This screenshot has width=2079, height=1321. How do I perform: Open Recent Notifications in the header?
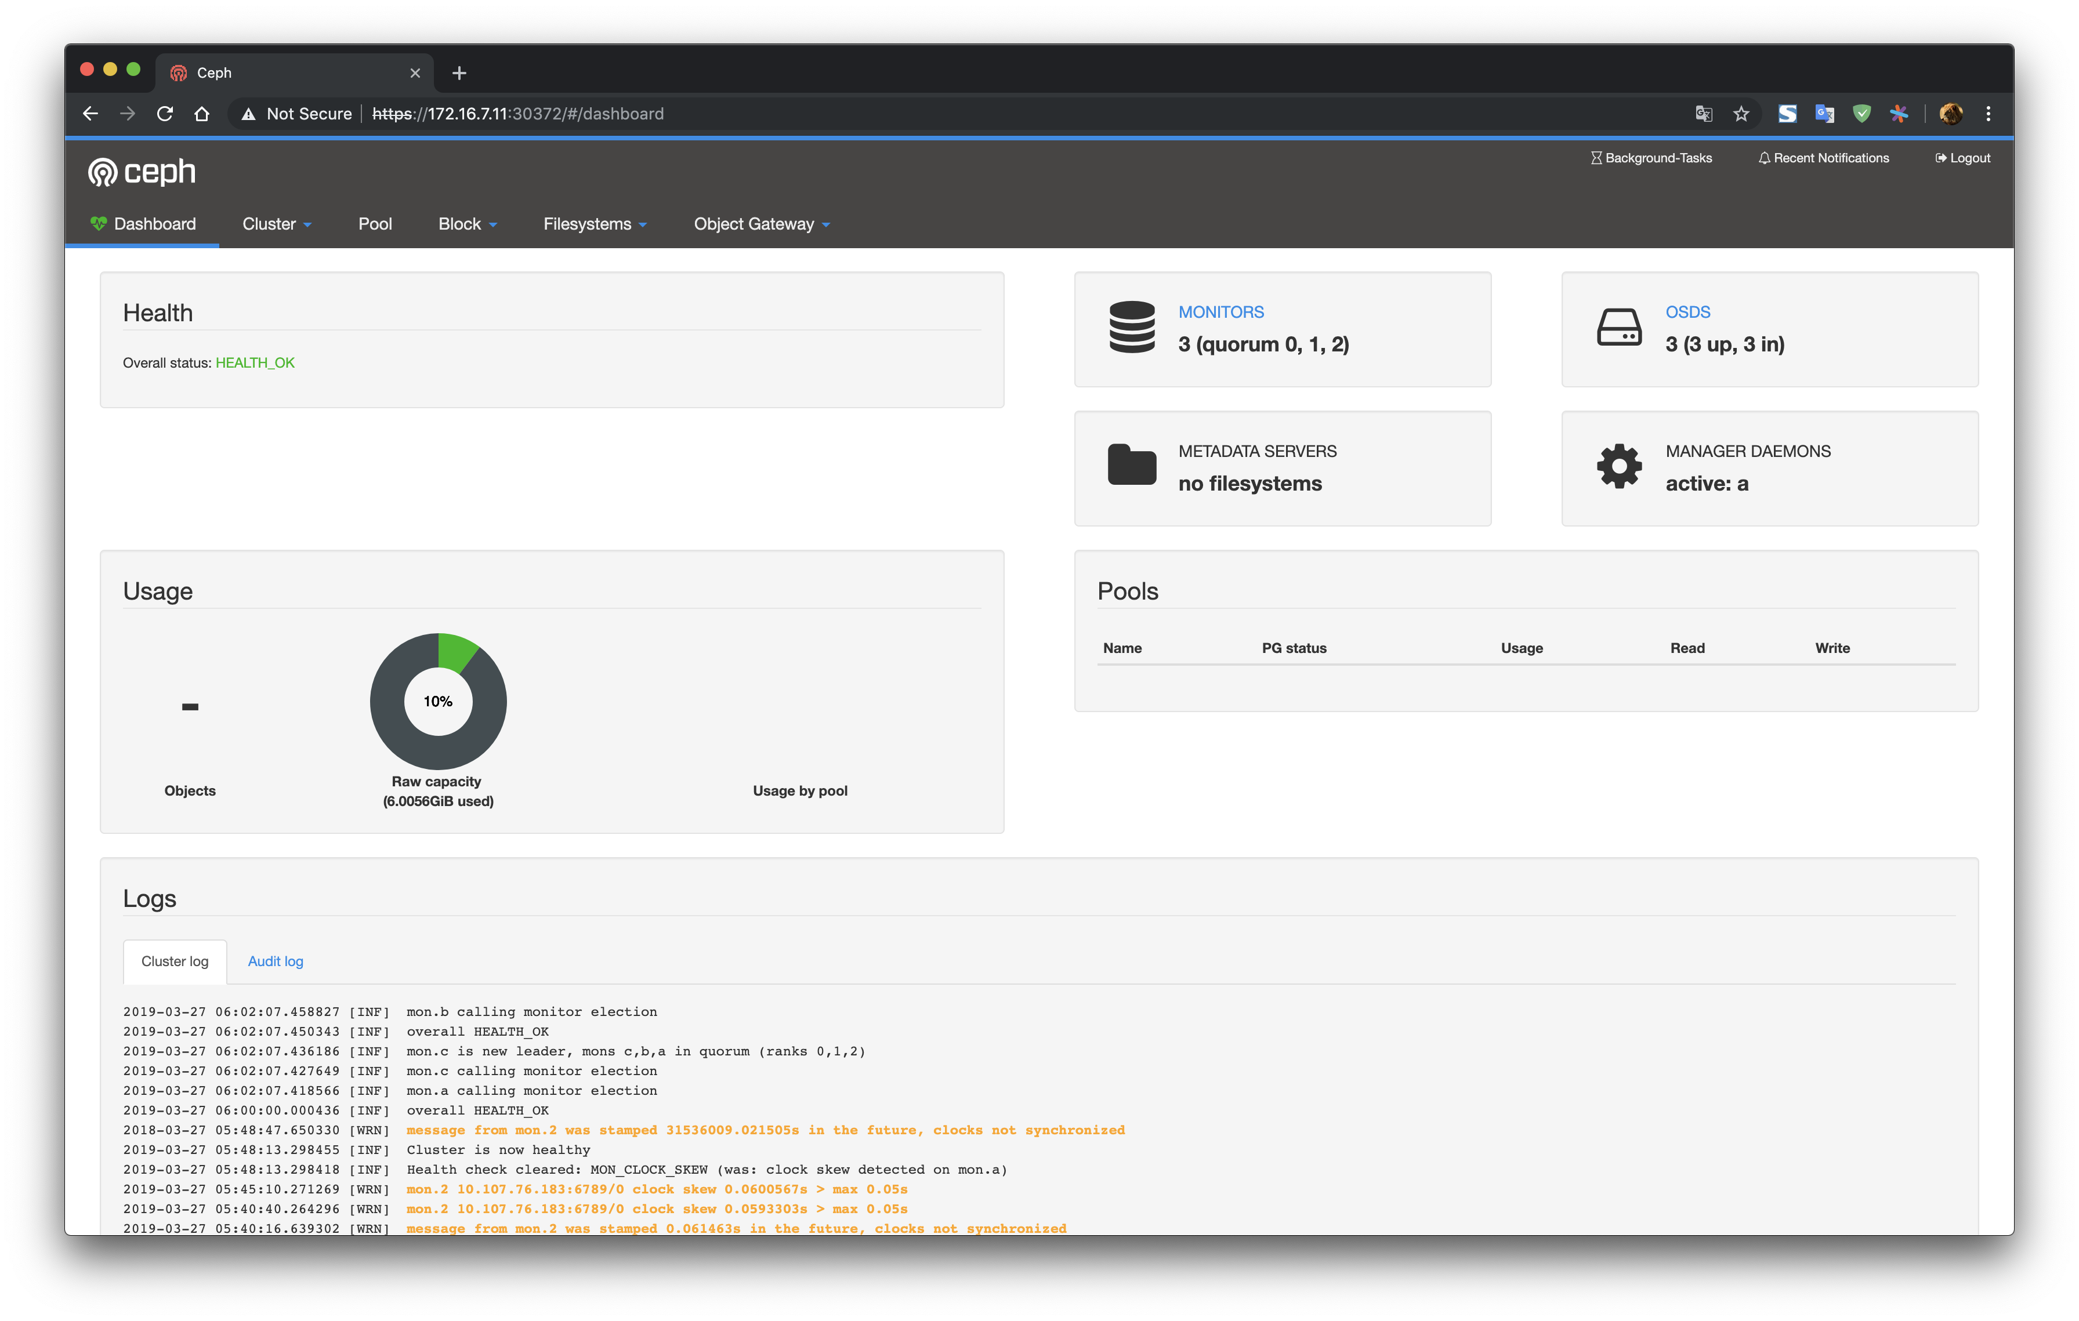click(1824, 158)
